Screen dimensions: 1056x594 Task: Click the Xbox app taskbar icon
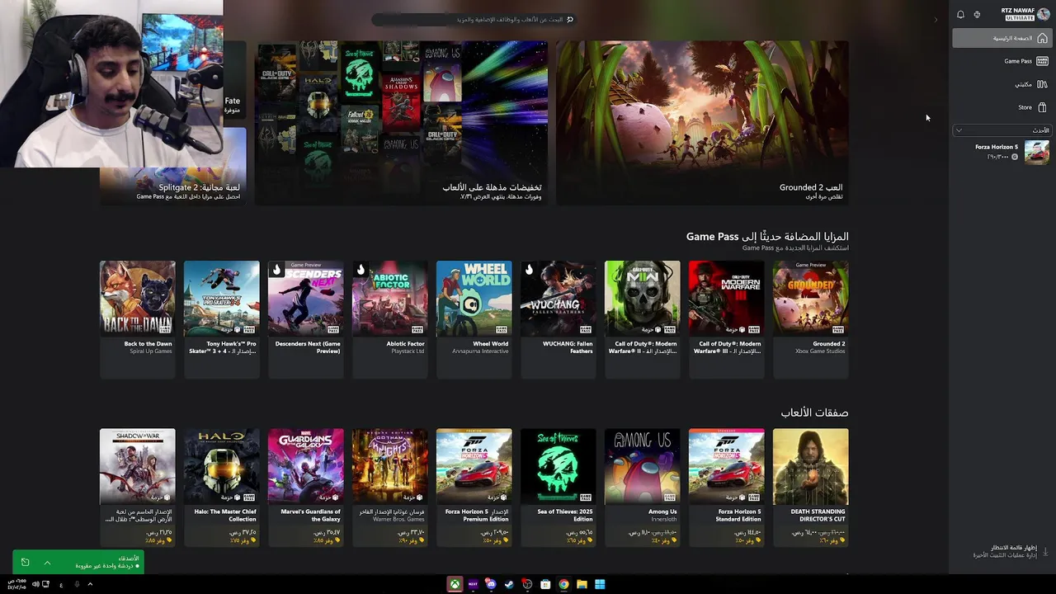tap(455, 584)
